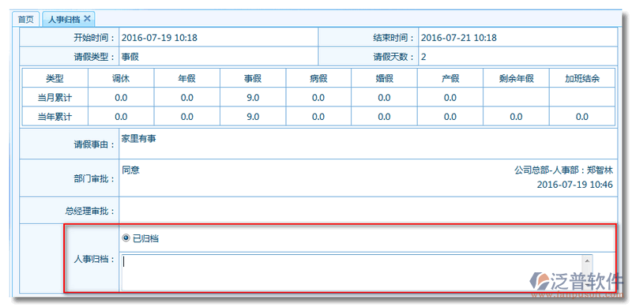The width and height of the screenshot is (632, 307).
Task: Click into the 人事归档 comment text area
Action: coord(352,272)
